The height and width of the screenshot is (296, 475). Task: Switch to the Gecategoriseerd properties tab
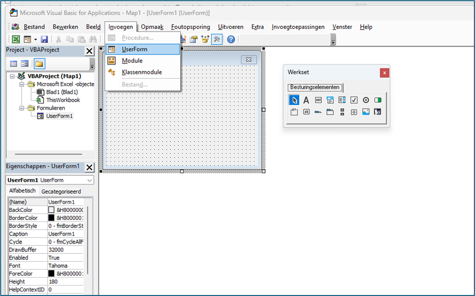point(61,191)
